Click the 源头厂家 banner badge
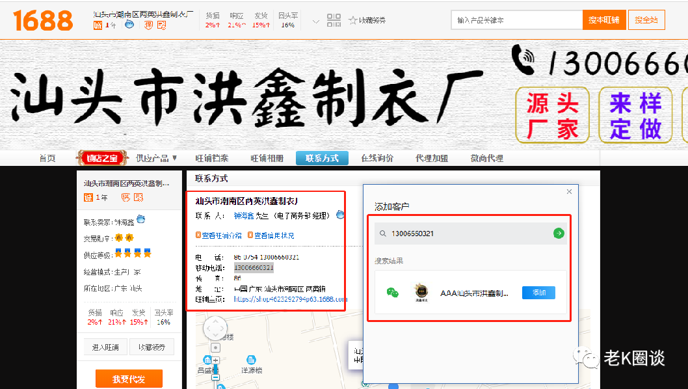688x389 pixels. 552,115
